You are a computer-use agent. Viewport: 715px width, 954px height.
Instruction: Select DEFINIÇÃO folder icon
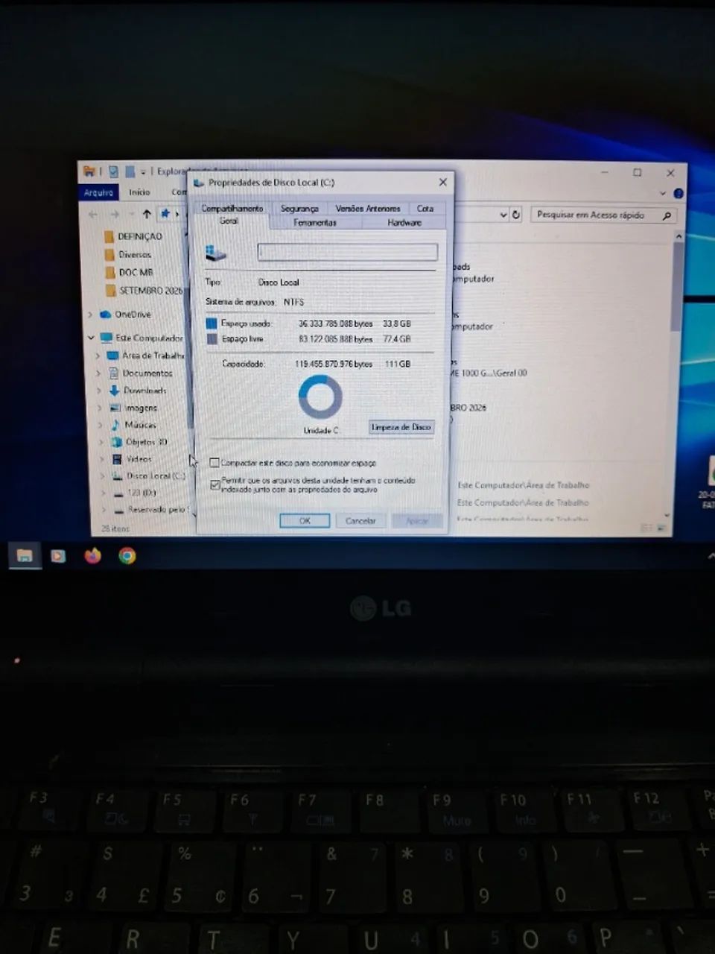point(111,236)
